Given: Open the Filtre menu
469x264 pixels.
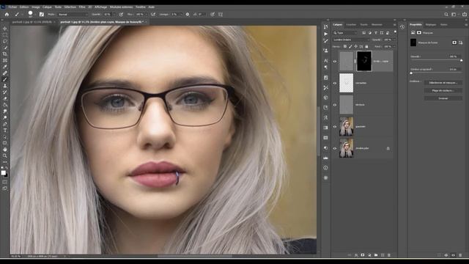Looking at the screenshot, I should pyautogui.click(x=82, y=7).
